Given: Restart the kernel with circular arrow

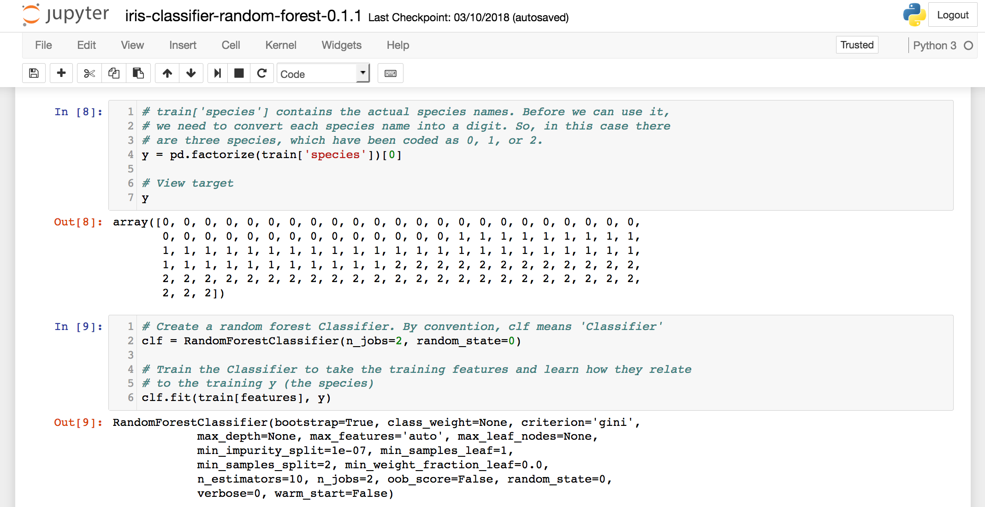Looking at the screenshot, I should click(262, 73).
